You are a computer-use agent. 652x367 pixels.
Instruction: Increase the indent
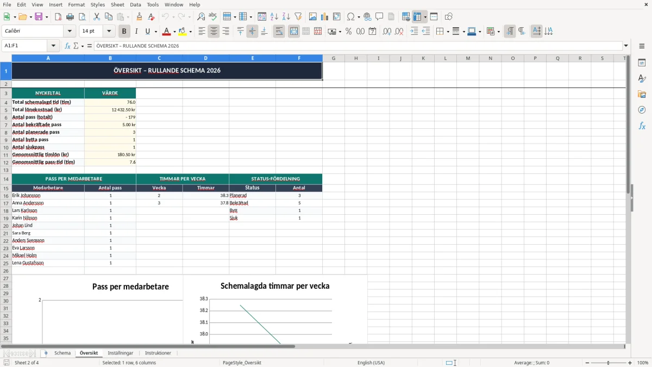click(x=414, y=32)
